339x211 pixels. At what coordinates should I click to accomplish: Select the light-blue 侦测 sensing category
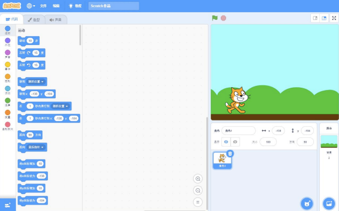coord(8,90)
